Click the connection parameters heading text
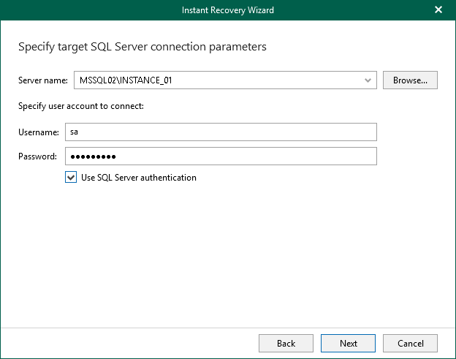The width and height of the screenshot is (456, 359). tap(142, 47)
